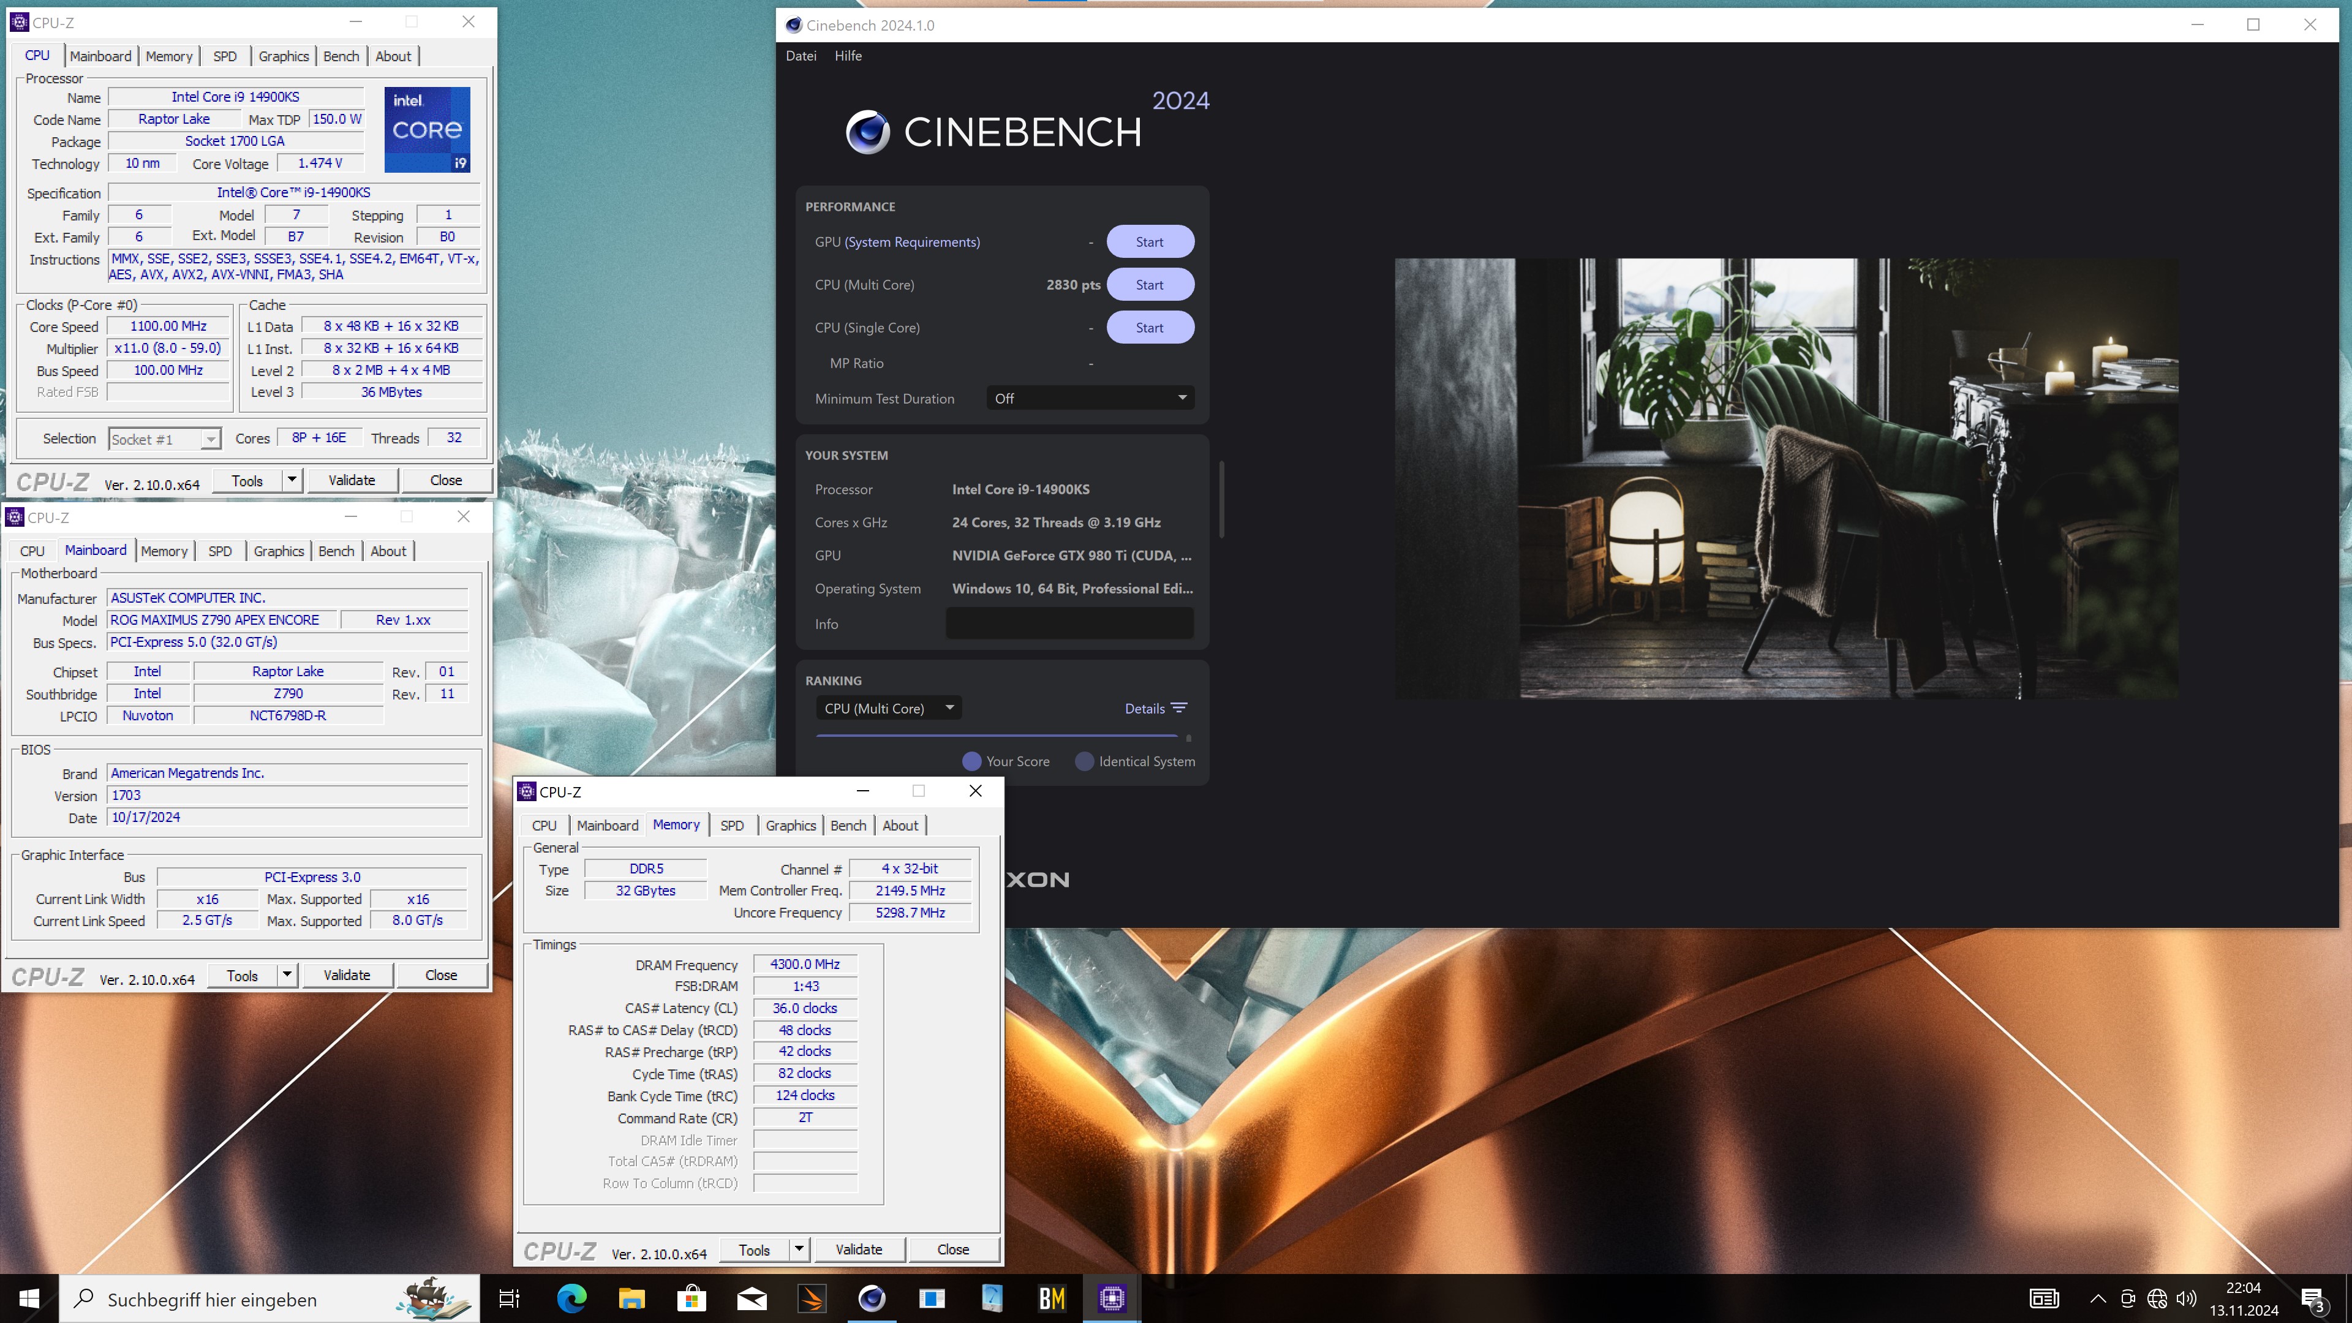Start the CPU (Multi Core) test

(x=1150, y=285)
